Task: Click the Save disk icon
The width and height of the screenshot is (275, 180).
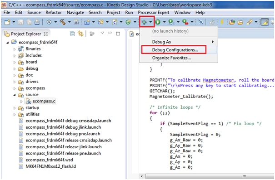Action: [x=21, y=22]
